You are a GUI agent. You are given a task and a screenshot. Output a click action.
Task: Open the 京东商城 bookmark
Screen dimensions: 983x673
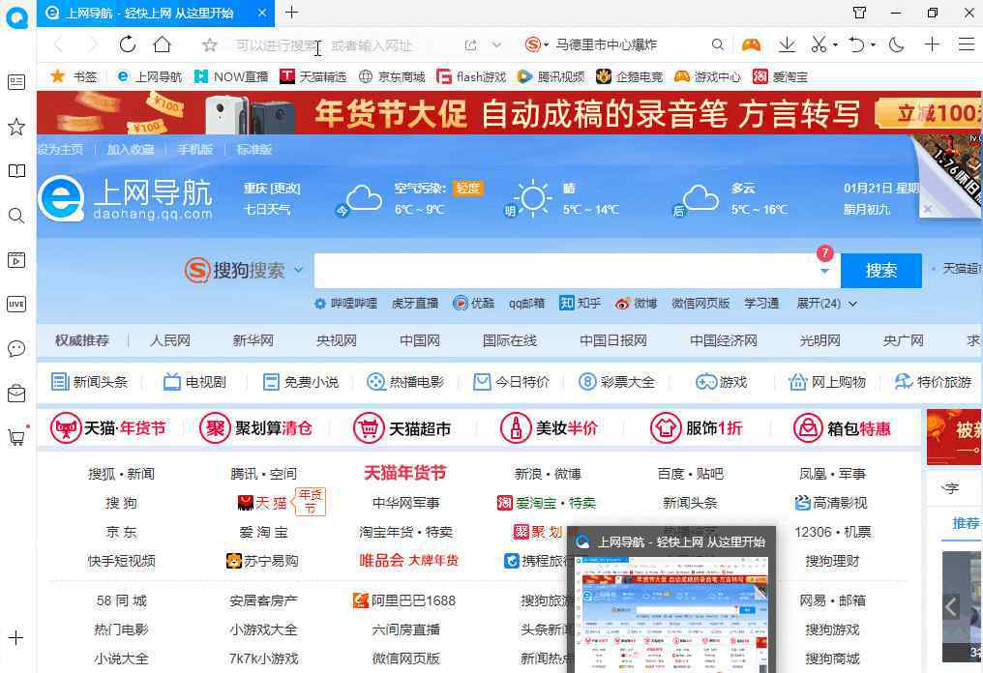tap(392, 77)
